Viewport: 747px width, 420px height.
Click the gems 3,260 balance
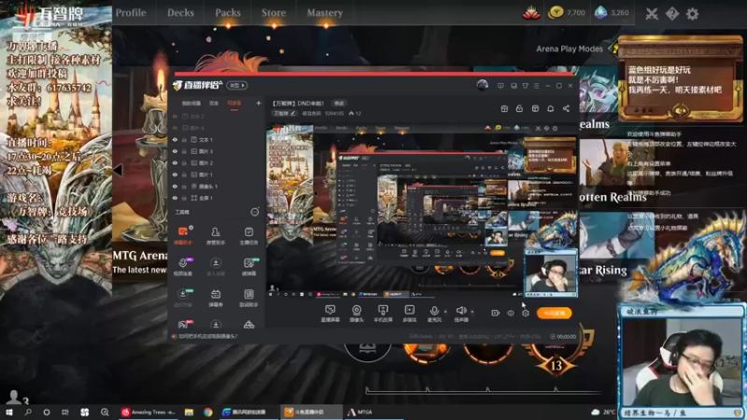(x=612, y=13)
